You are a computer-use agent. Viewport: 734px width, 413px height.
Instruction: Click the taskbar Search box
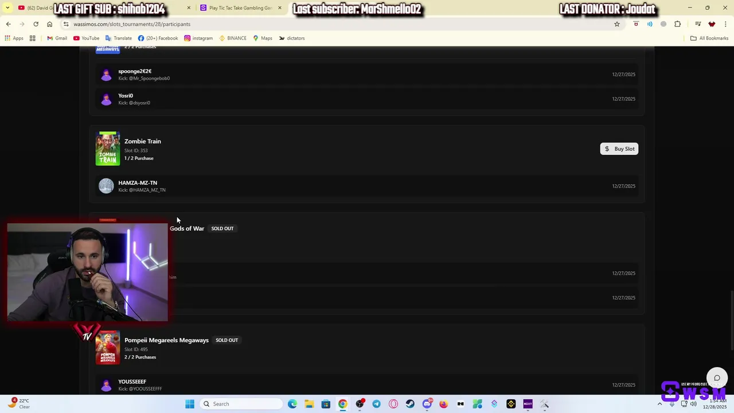241,404
